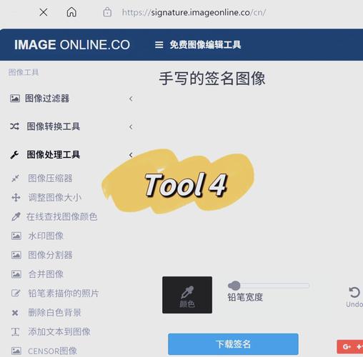The image size is (363, 357).
Task: Click the 图像工具 sidebar header text
Action: [x=24, y=72]
